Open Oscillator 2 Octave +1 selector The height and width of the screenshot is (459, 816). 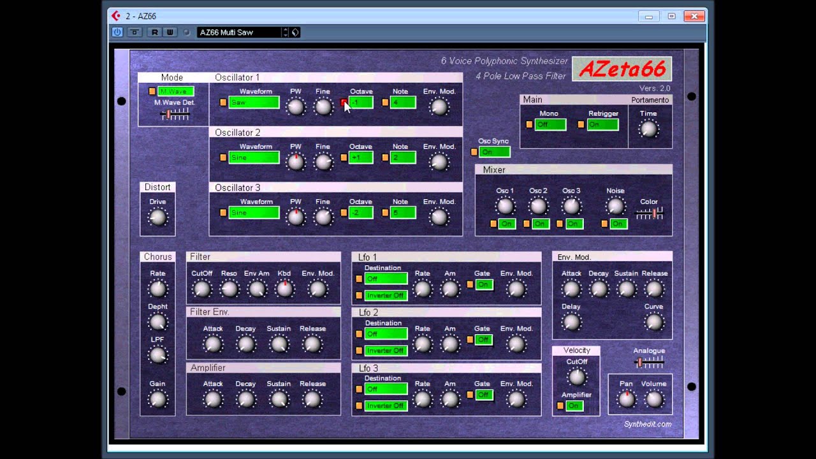361,157
